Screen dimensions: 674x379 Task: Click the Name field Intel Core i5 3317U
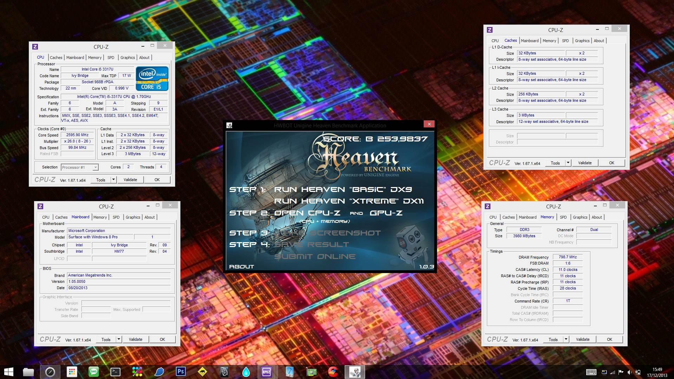tap(98, 69)
